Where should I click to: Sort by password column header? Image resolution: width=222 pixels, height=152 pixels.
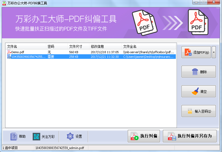(57, 46)
